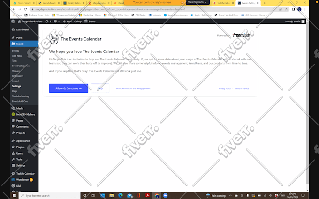This screenshot has width=319, height=199.
Task: Open the Terms of Service link
Action: [242, 89]
